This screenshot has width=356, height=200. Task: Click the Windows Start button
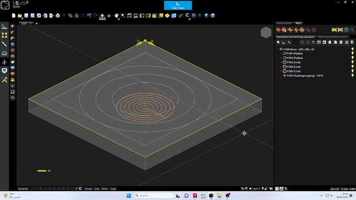(x=128, y=196)
